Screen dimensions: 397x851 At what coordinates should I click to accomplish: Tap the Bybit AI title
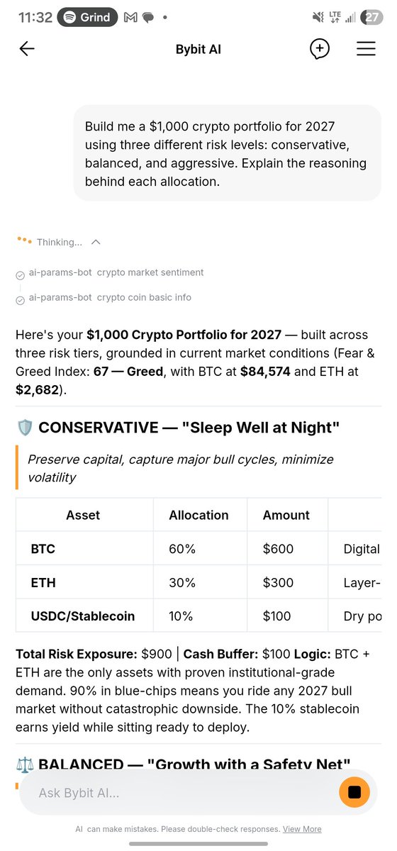coord(198,49)
